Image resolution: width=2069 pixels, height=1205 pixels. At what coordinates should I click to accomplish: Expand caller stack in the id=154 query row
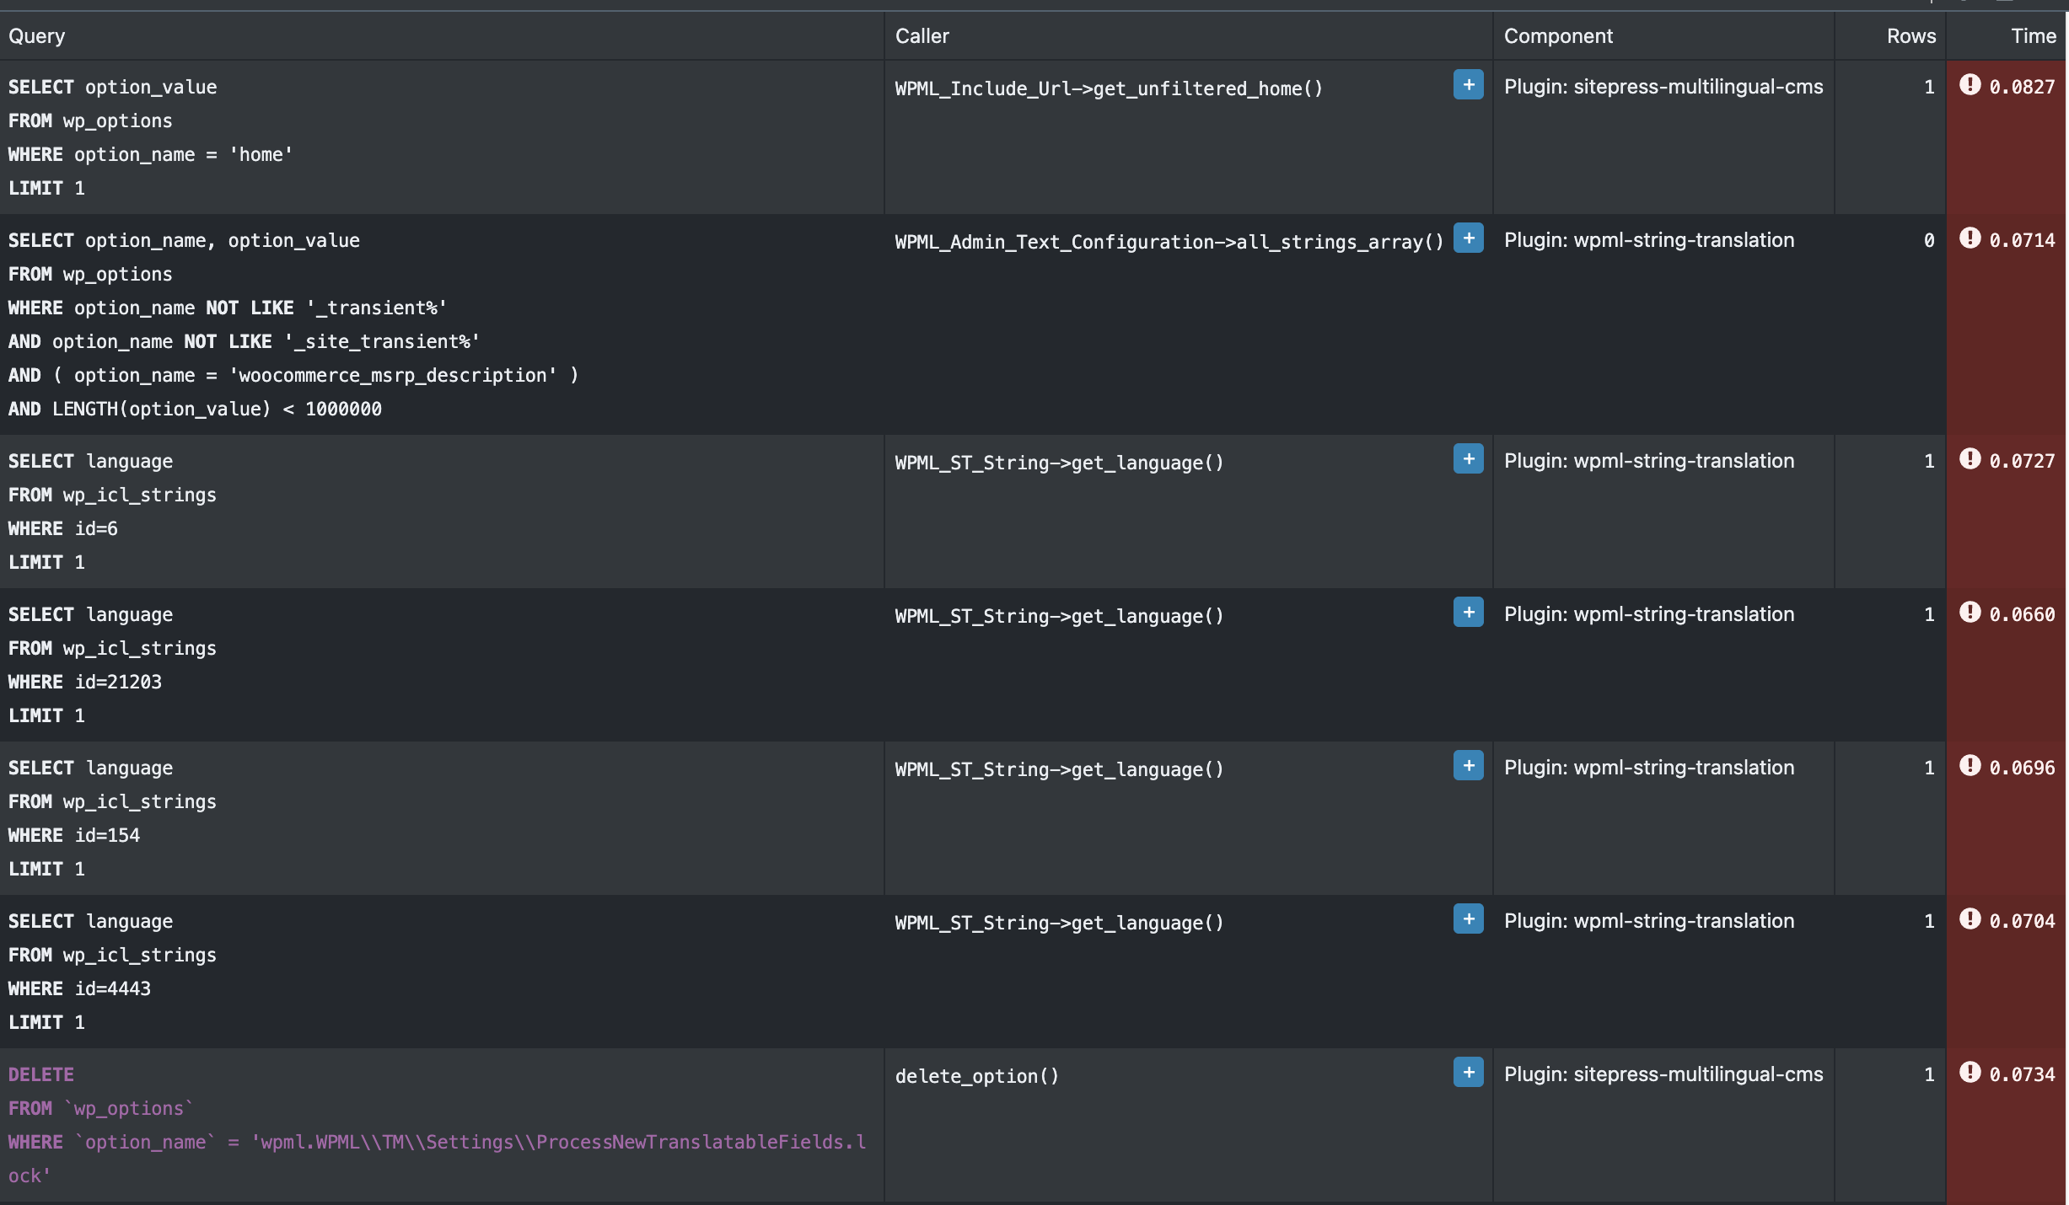click(1468, 766)
